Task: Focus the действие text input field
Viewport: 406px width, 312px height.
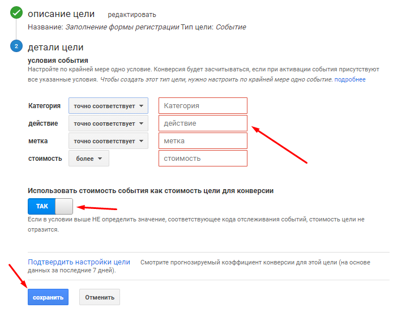Action: point(203,123)
